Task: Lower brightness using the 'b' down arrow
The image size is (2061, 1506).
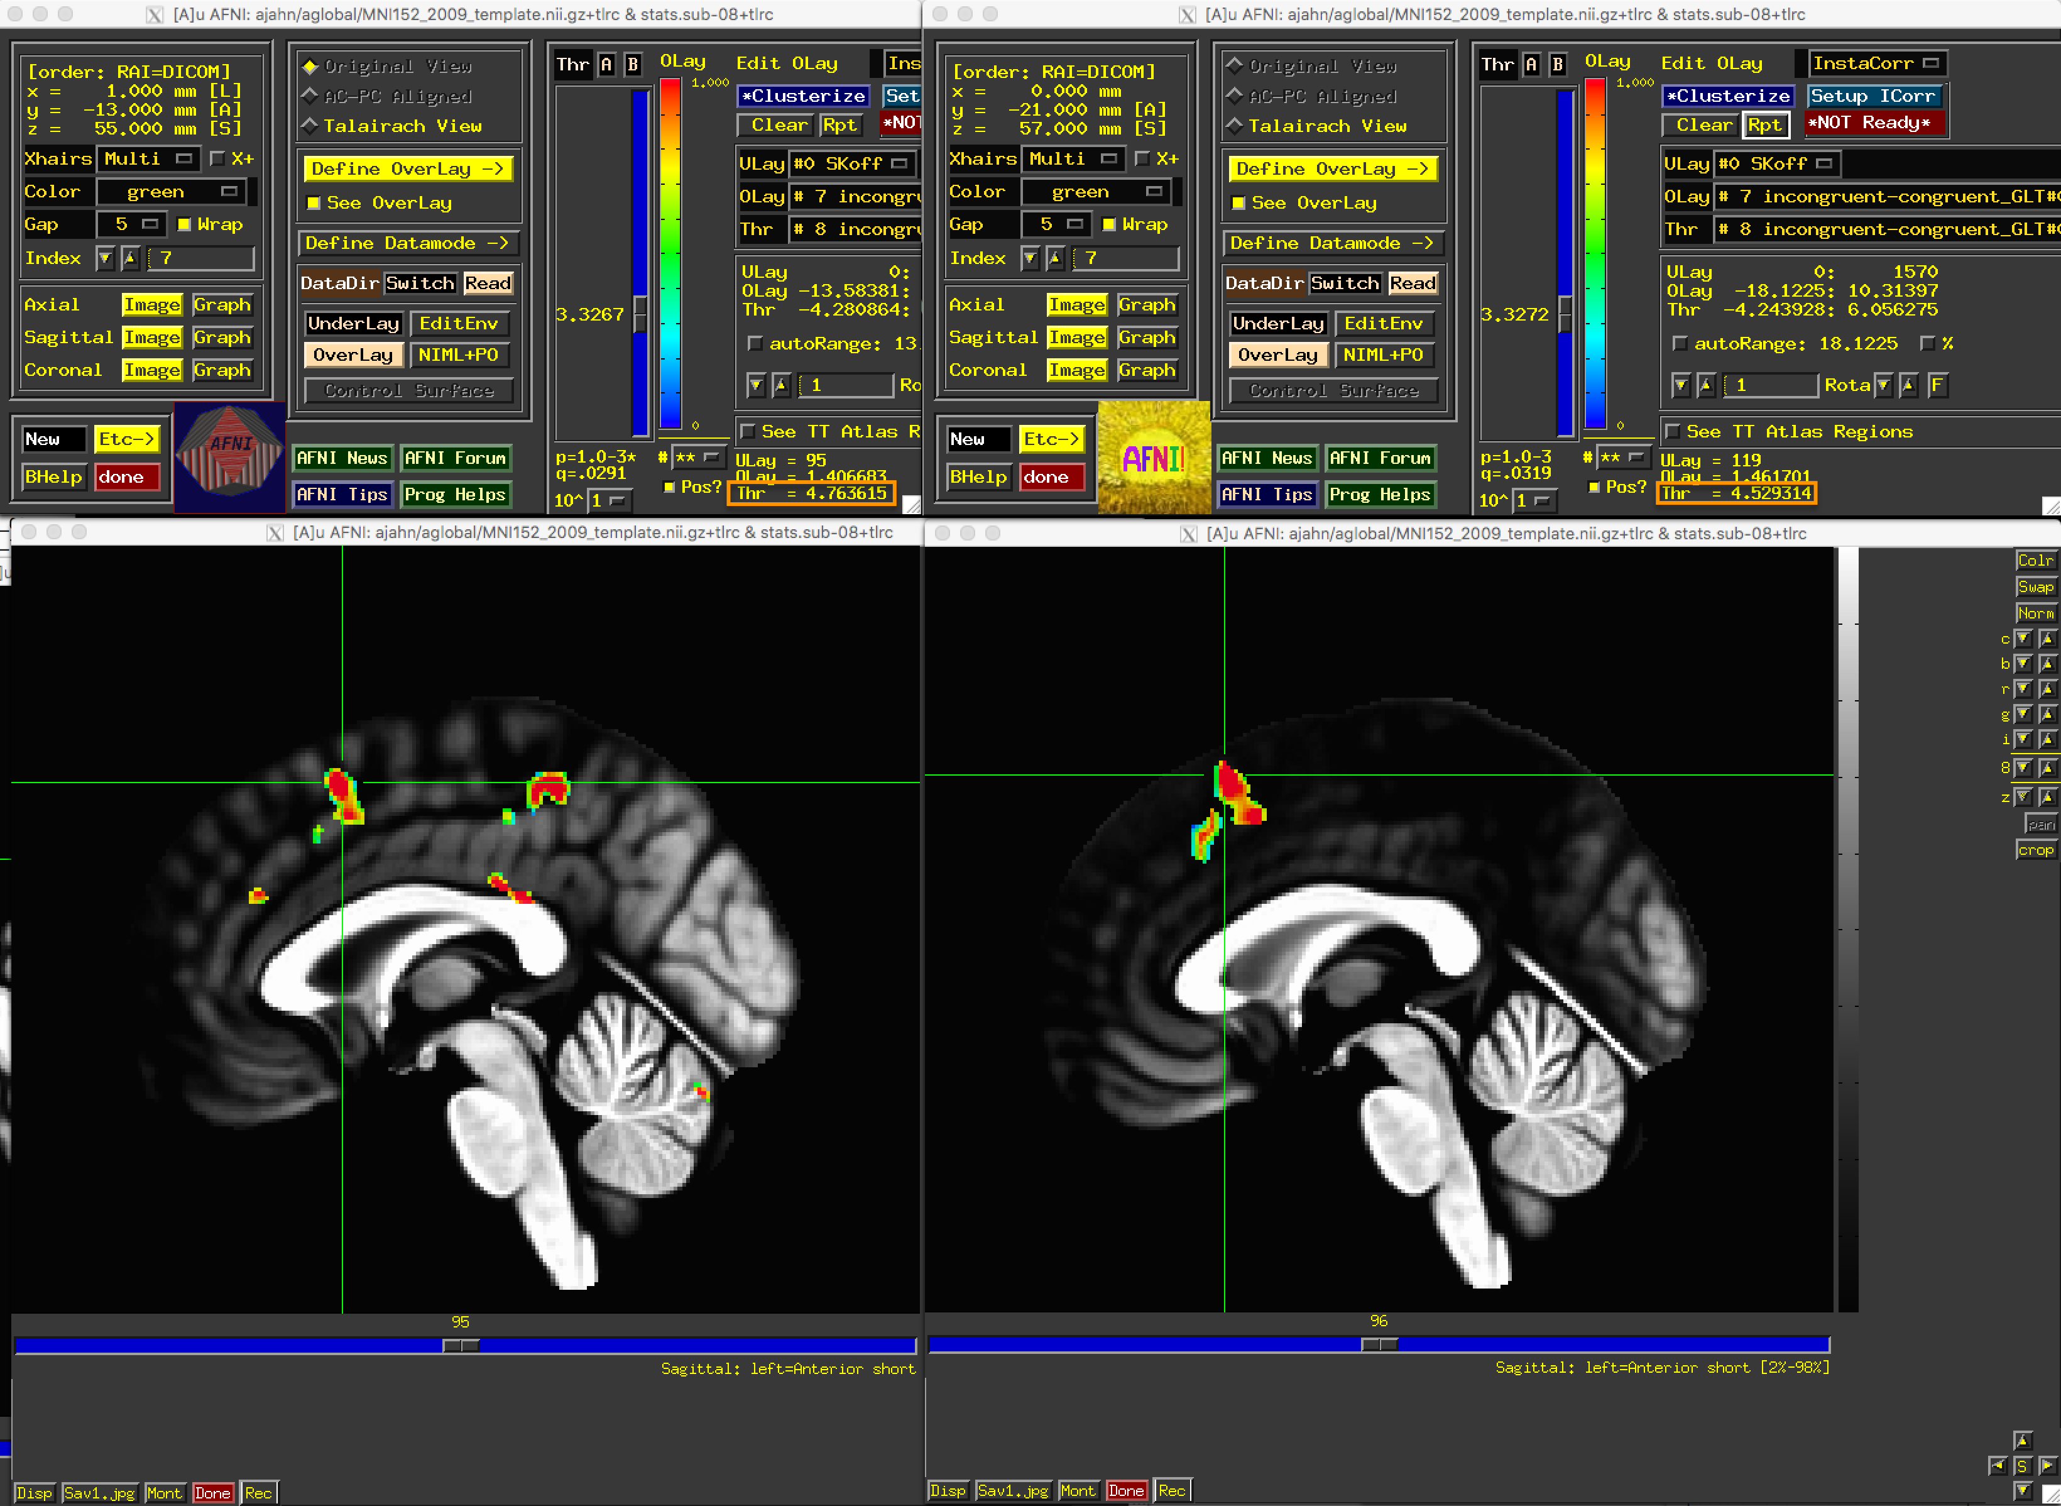Action: coord(2023,664)
